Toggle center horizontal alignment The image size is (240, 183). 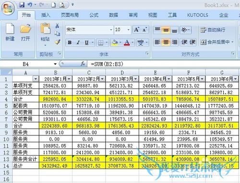(166, 42)
